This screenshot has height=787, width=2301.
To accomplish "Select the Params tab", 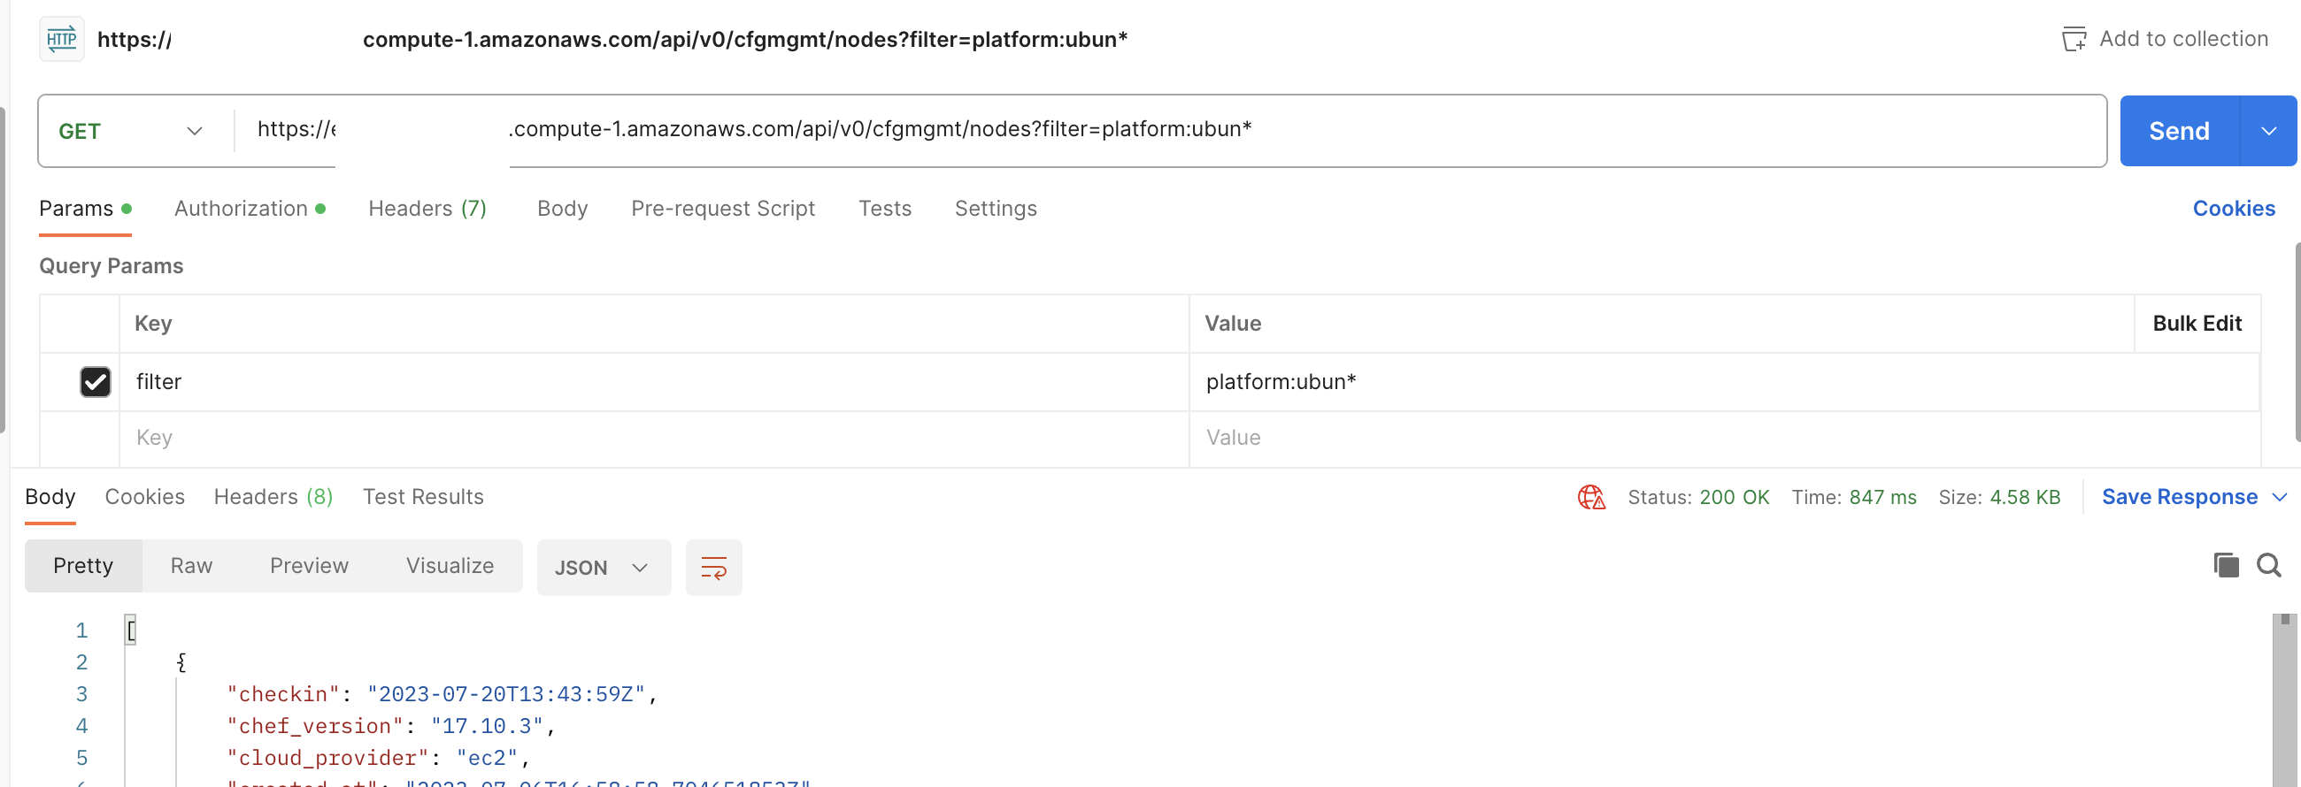I will coord(85,209).
